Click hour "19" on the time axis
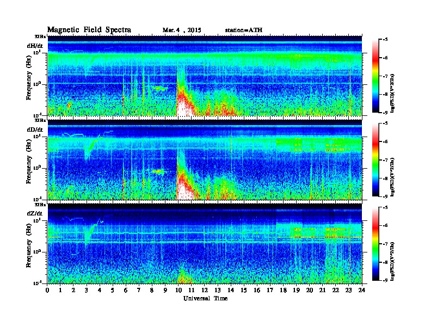 click(296, 291)
